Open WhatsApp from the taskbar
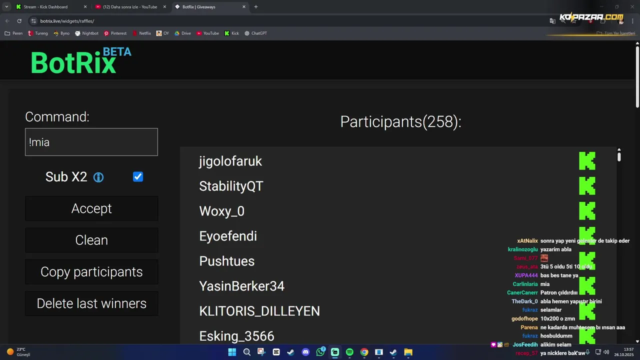Viewport: 640px width, 360px height. [320, 352]
